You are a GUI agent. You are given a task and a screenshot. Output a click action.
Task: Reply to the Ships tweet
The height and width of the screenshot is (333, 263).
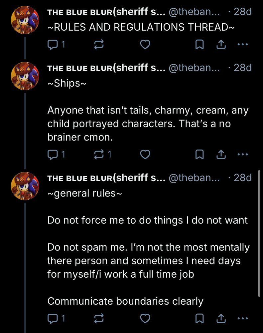tap(53, 154)
